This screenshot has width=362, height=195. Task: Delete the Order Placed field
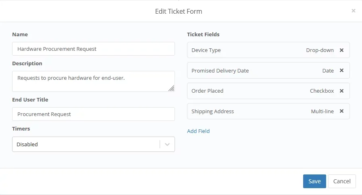point(341,91)
